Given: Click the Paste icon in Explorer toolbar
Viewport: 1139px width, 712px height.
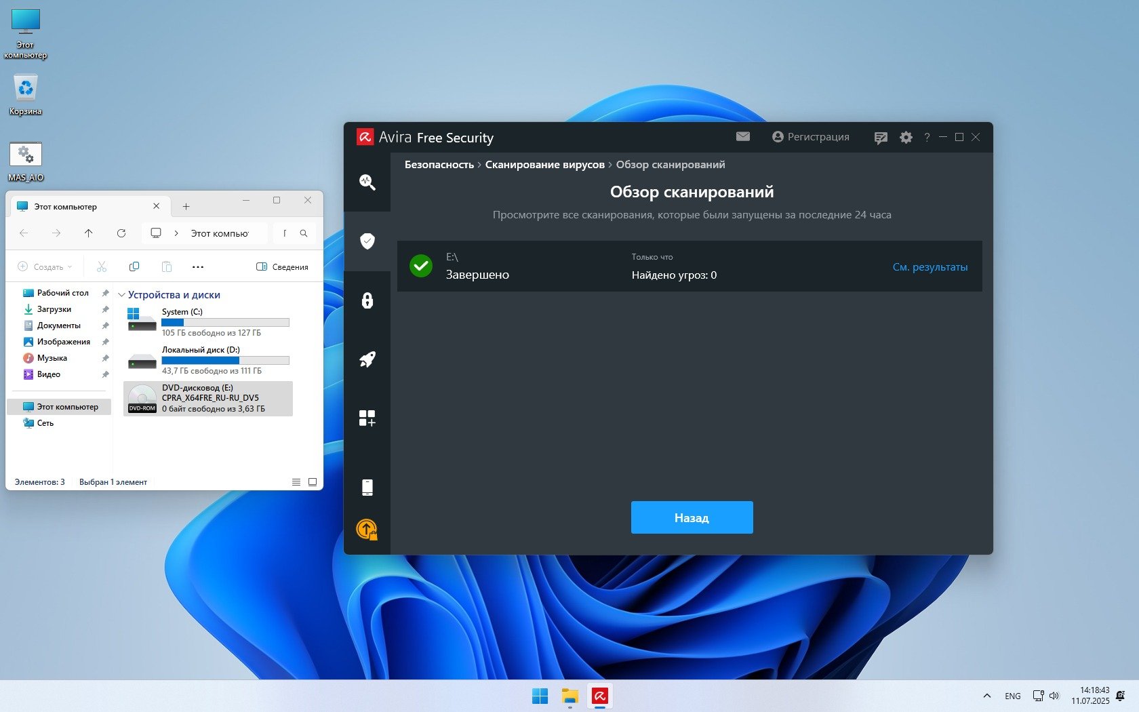Looking at the screenshot, I should coord(167,266).
